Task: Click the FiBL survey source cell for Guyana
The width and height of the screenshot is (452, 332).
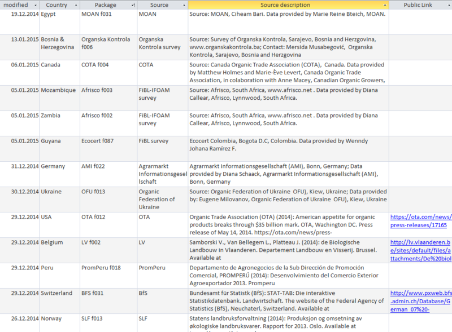Action: (163, 149)
